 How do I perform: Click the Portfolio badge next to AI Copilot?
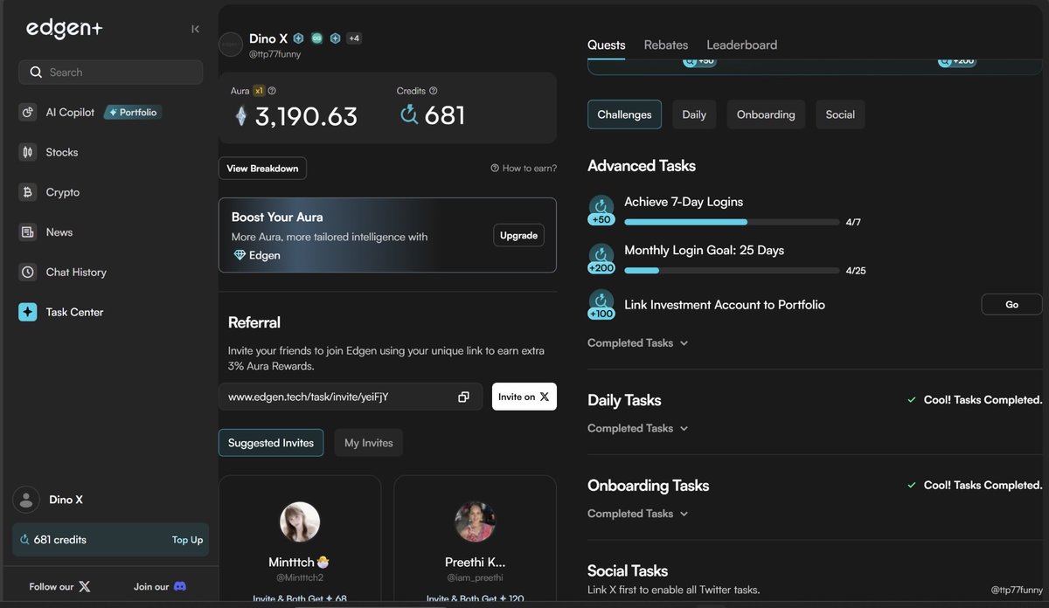coord(133,113)
